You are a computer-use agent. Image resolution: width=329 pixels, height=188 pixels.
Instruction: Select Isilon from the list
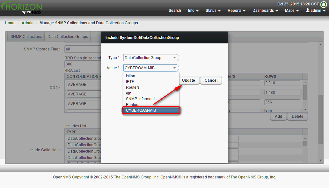(x=151, y=76)
